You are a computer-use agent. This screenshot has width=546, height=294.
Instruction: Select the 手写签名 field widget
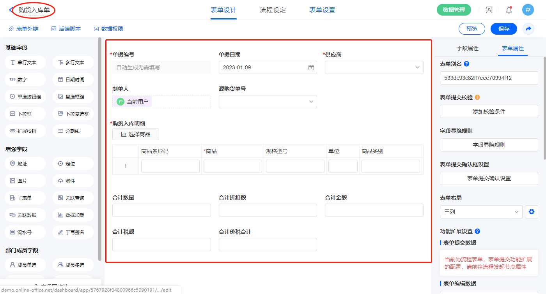pos(73,232)
